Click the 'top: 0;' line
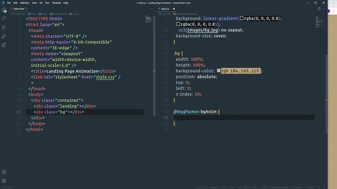Image resolution: width=337 pixels, height=189 pixels. tap(183, 82)
